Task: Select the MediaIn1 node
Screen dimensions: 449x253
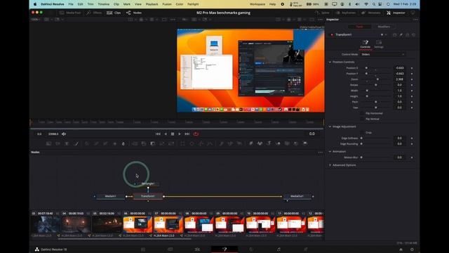Action: [111, 196]
